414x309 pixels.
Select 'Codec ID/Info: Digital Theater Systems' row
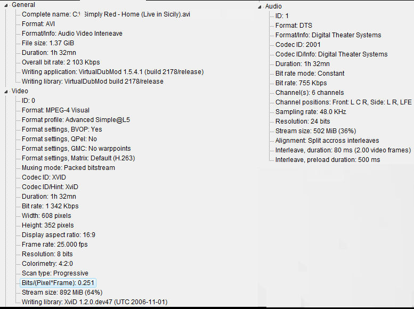click(x=331, y=54)
